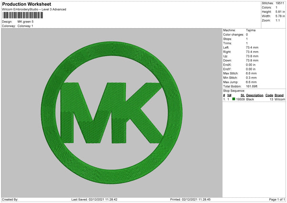Screen dimensions: 287x203
Task: Select the design name 'MK green 5'
Action: [25, 22]
